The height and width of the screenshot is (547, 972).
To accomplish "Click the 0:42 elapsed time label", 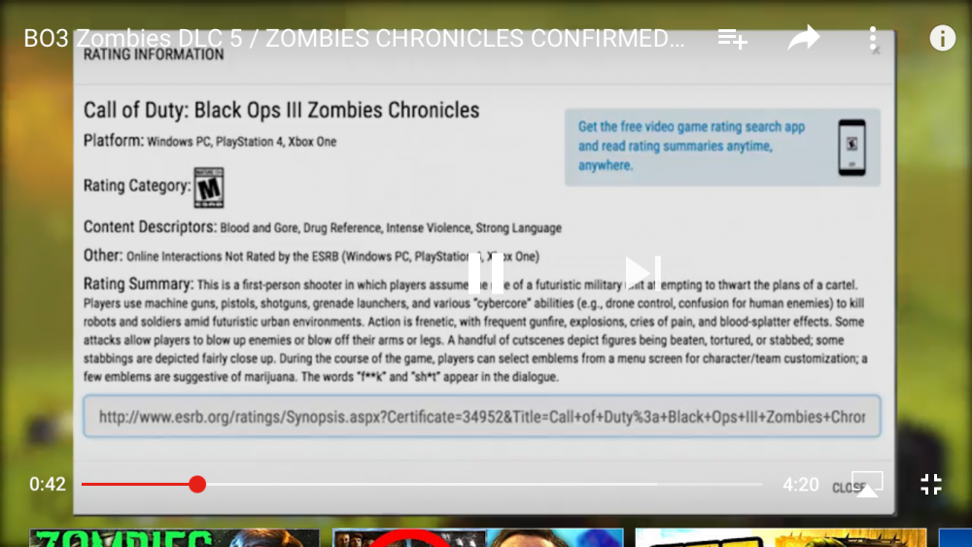I will tap(48, 484).
